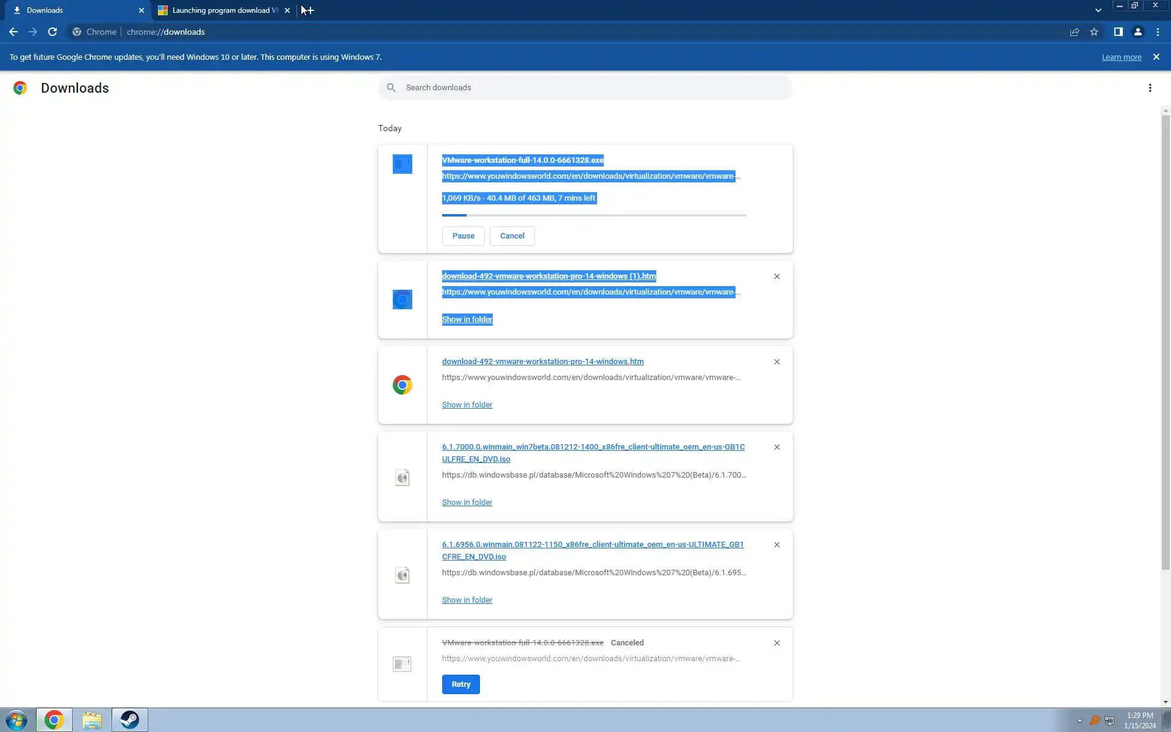Toggle the side panel icon
This screenshot has width=1171, height=732.
click(1118, 32)
